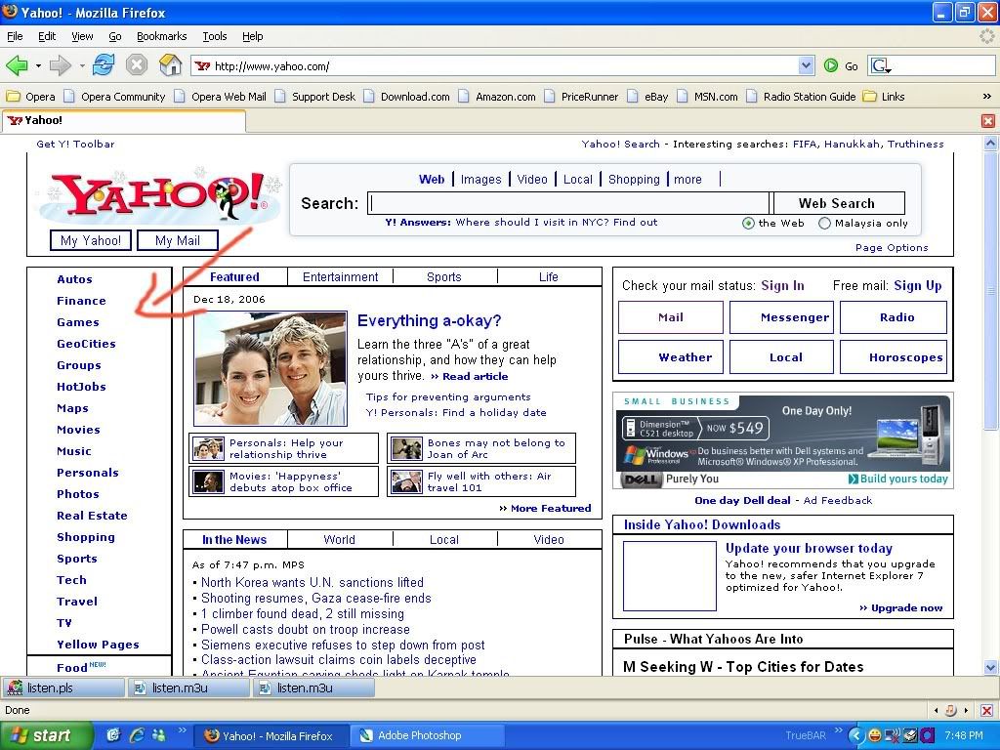Open the Messenger button in mail box
1000x750 pixels.
[782, 317]
